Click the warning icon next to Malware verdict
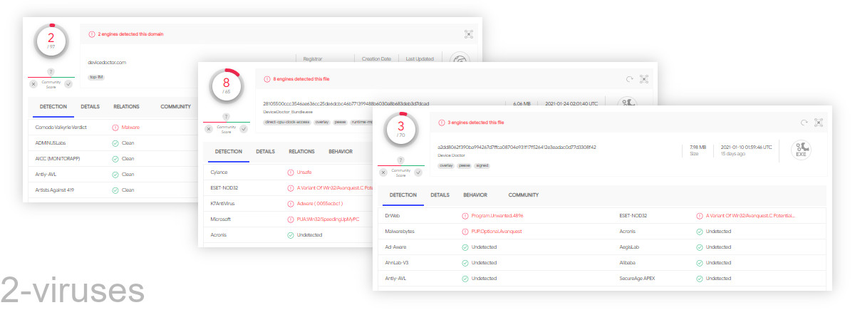Image resolution: width=855 pixels, height=310 pixels. point(115,127)
